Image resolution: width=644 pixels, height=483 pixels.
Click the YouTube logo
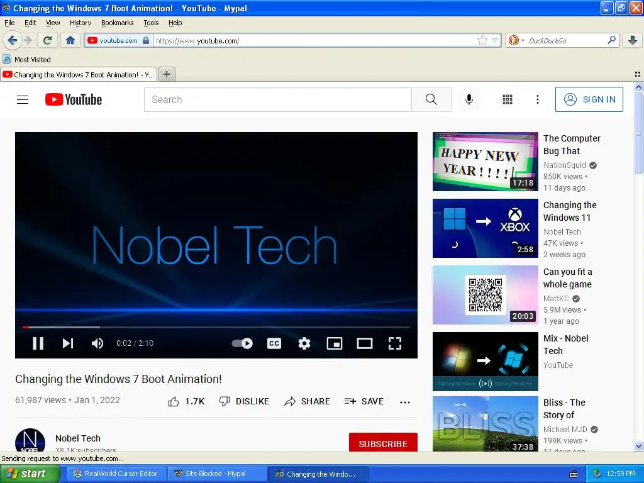(74, 99)
